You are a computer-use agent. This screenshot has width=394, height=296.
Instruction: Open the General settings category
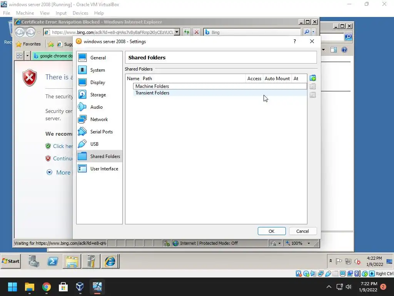click(99, 58)
